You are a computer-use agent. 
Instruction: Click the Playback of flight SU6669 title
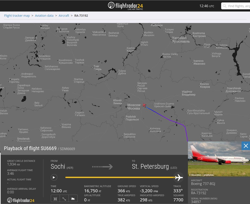tap(30, 148)
